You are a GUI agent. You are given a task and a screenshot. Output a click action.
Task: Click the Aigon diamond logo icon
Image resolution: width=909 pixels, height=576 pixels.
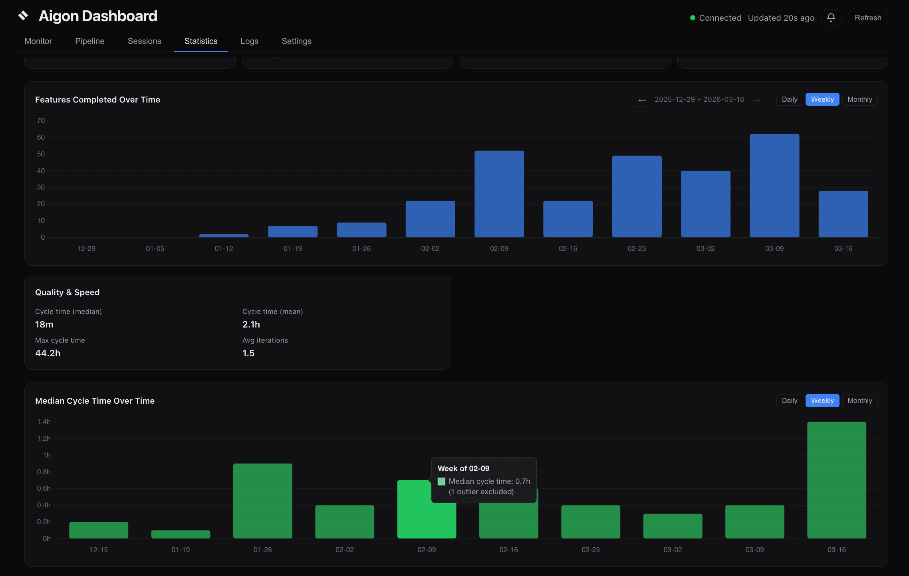pyautogui.click(x=23, y=16)
